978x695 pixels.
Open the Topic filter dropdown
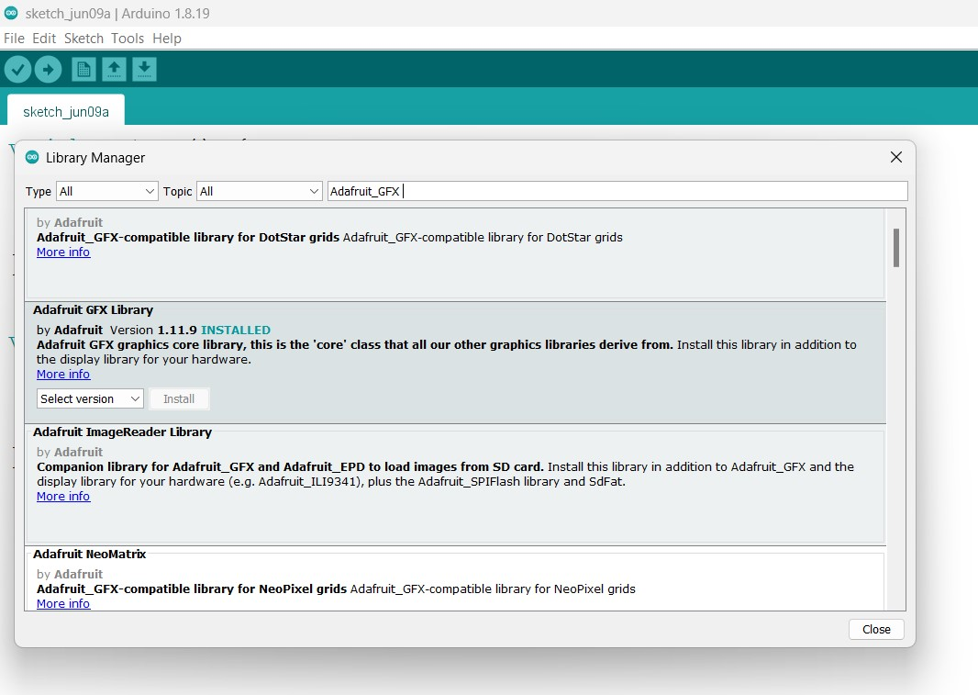click(259, 191)
